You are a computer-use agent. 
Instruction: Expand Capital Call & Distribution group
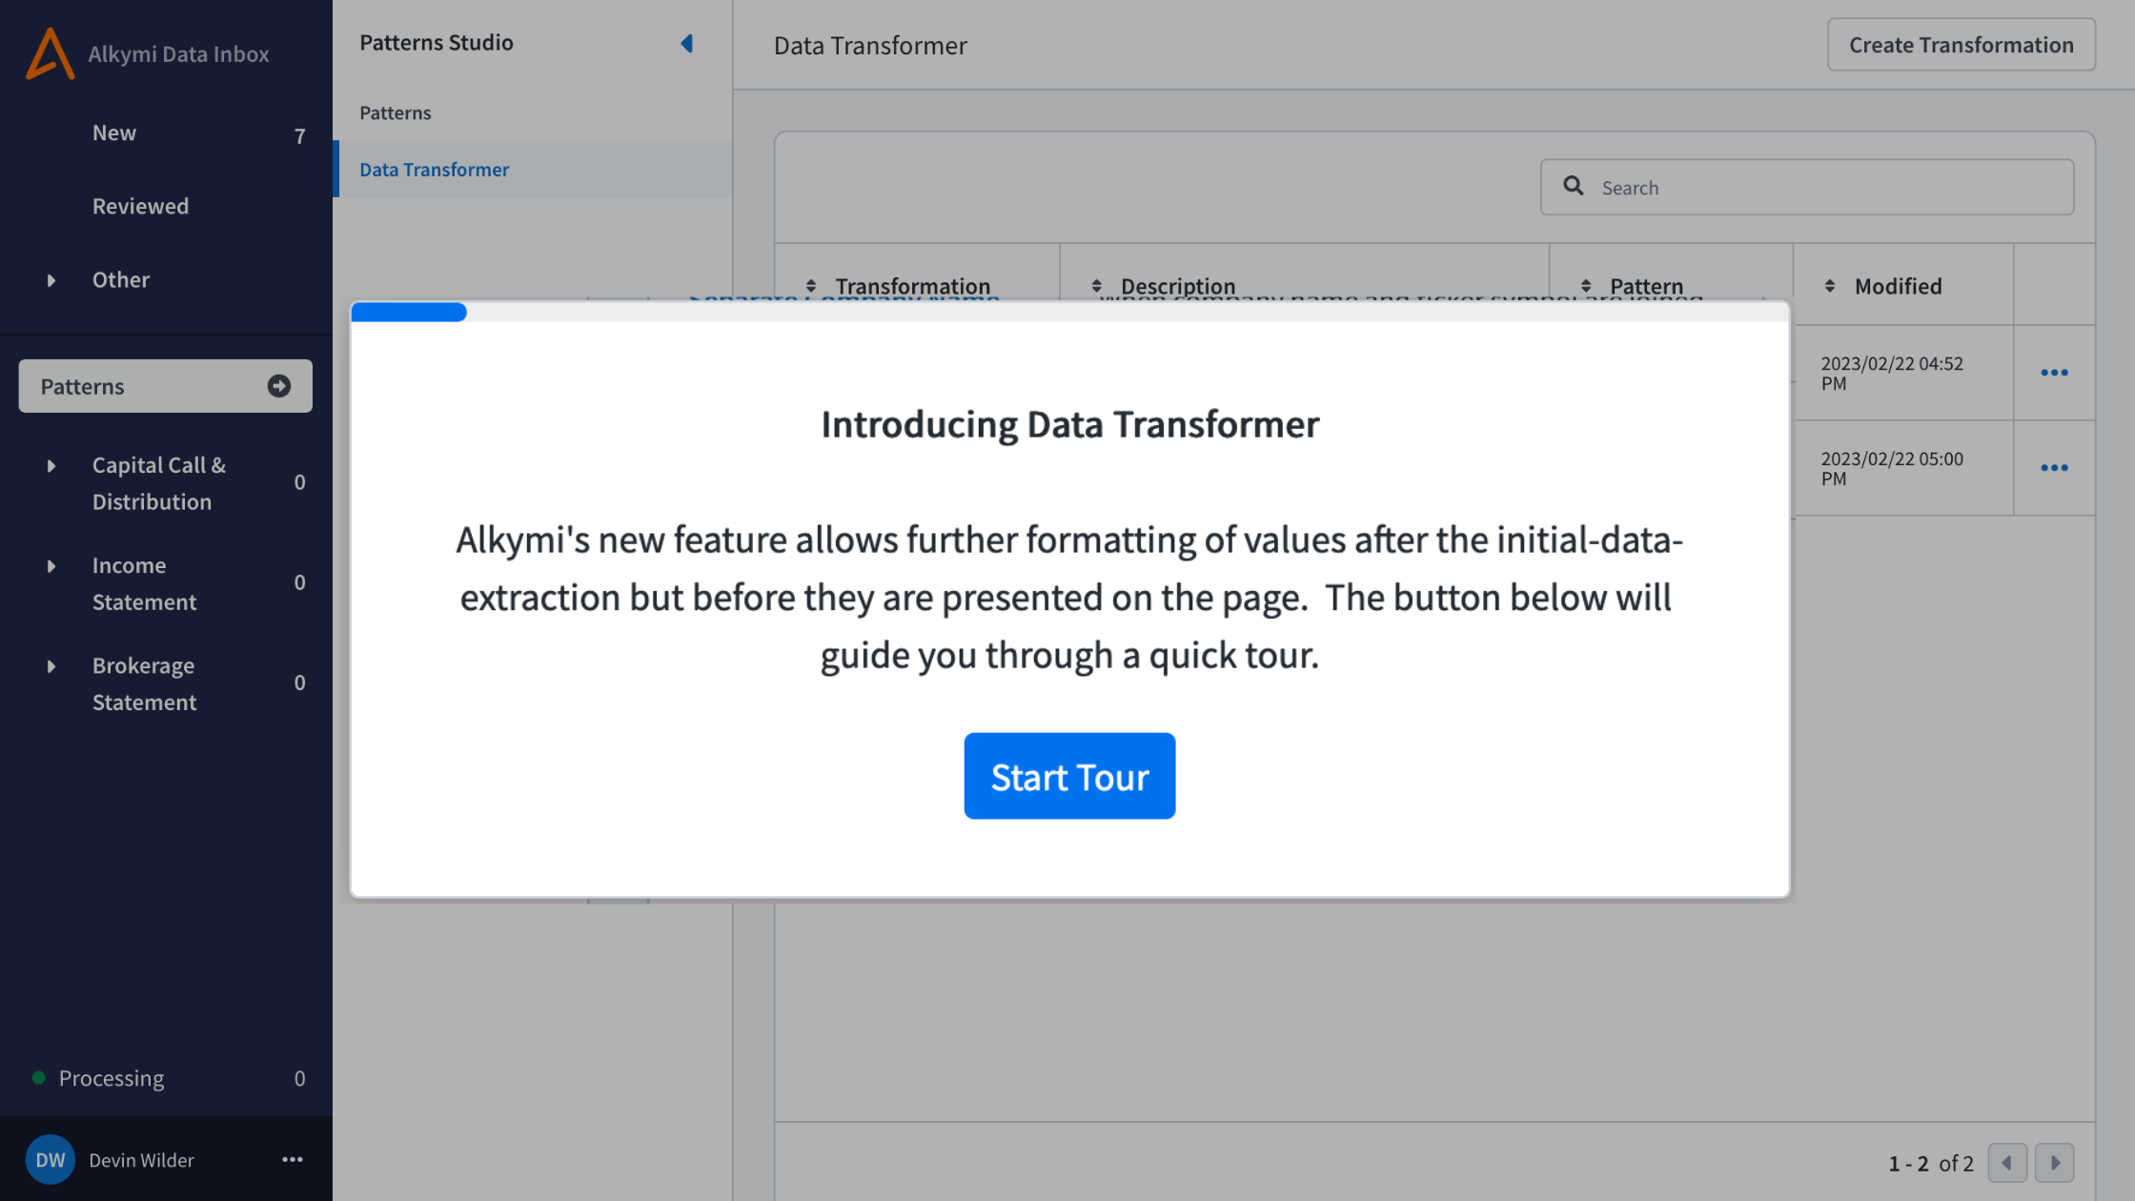click(51, 466)
